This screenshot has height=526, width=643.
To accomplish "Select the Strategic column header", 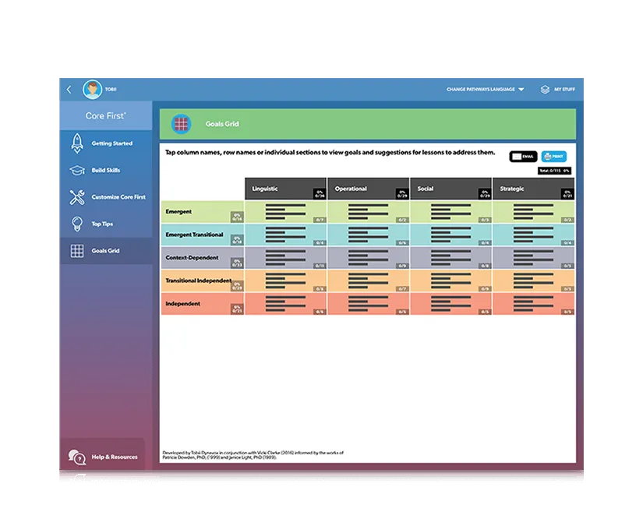I will pyautogui.click(x=534, y=189).
